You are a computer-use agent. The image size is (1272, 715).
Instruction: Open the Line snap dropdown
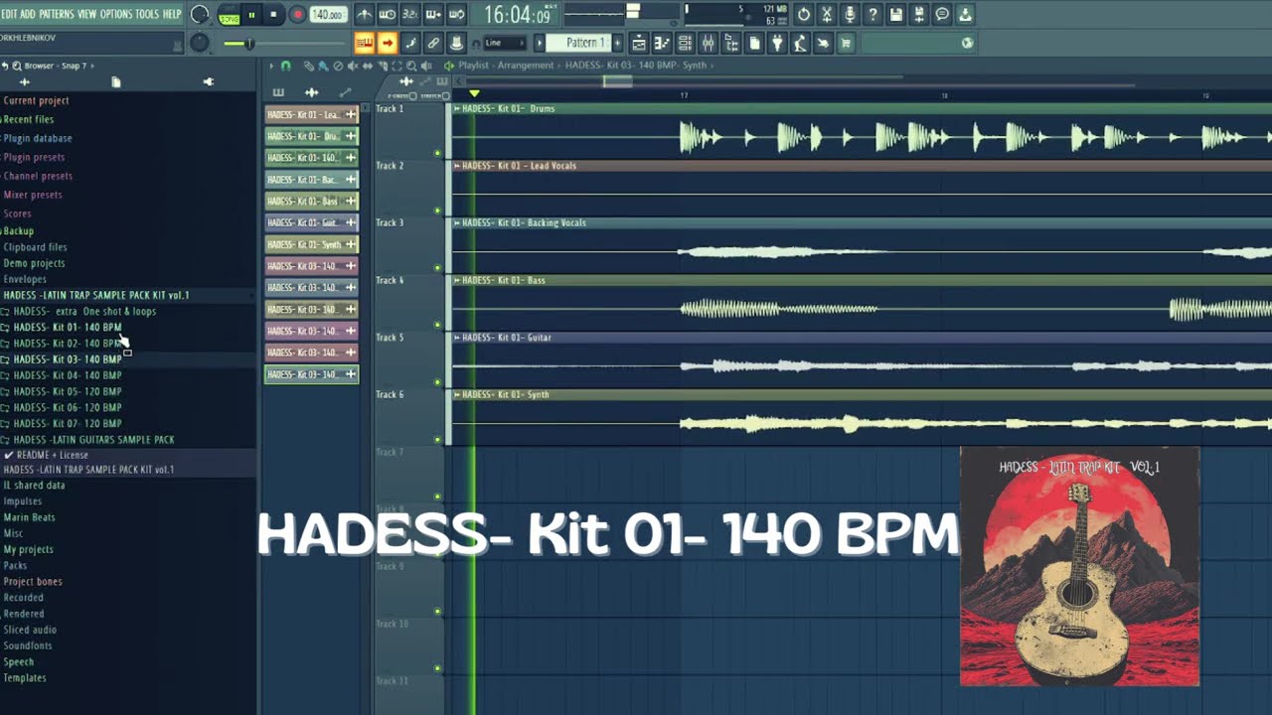pos(504,43)
